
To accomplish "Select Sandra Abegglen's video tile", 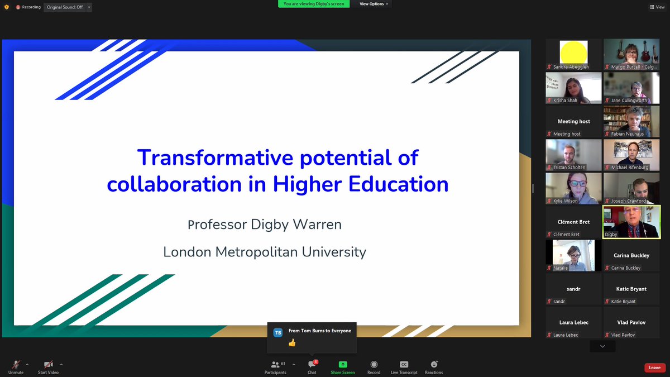I will pyautogui.click(x=573, y=55).
